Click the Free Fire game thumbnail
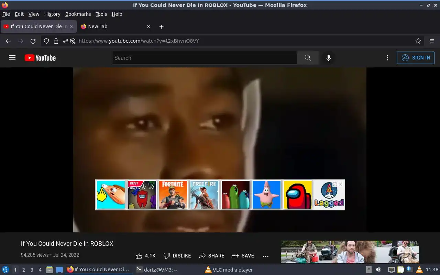Image resolution: width=440 pixels, height=275 pixels. tap(204, 195)
